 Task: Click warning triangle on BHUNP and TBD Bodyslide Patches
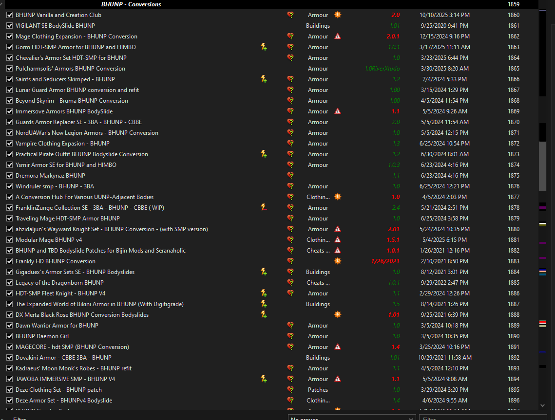(338, 250)
